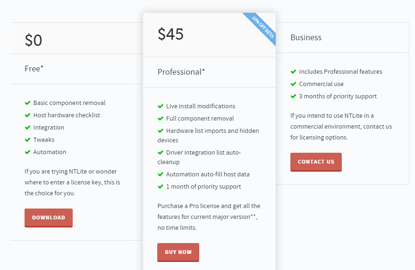Image resolution: width=415 pixels, height=270 pixels.
Task: Click the green checkmark beside Integration
Action: pos(27,128)
